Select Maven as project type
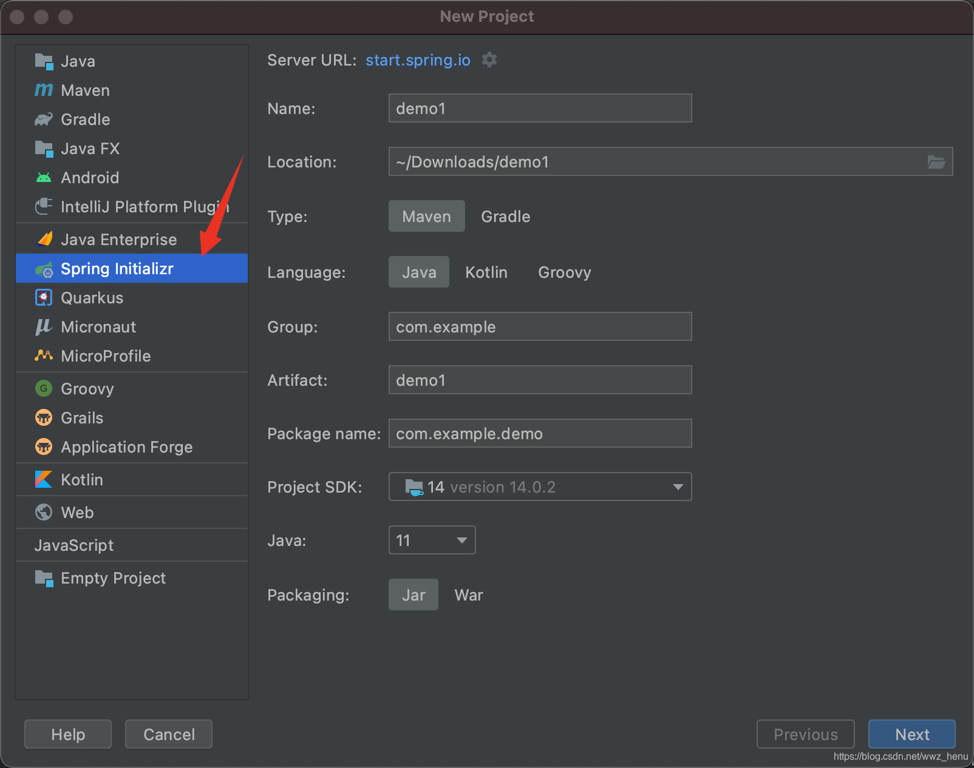Screen dimensions: 974x768 [x=427, y=217]
